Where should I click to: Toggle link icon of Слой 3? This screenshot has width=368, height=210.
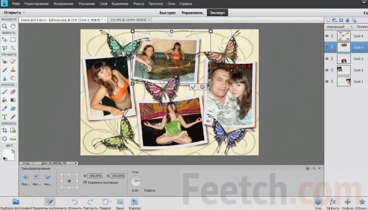click(332, 59)
